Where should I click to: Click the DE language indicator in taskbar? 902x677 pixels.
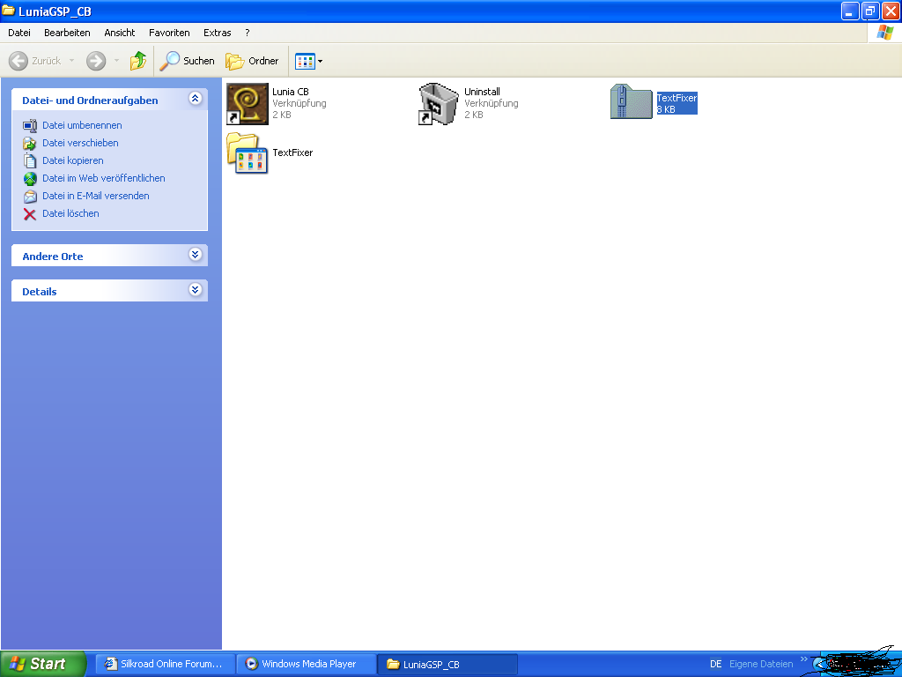click(x=715, y=664)
